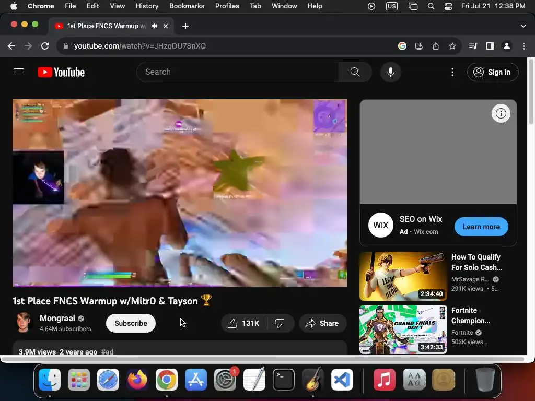This screenshot has width=535, height=401.
Task: Open Control Center in the menu bar
Action: (x=448, y=6)
